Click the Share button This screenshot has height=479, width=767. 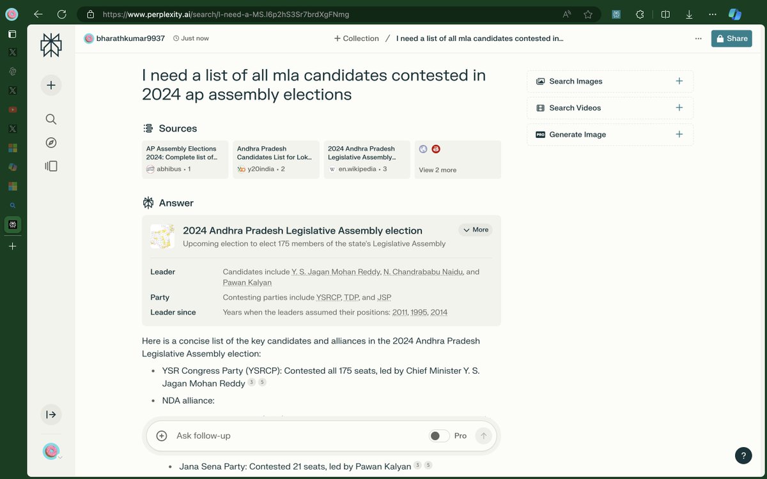click(732, 38)
